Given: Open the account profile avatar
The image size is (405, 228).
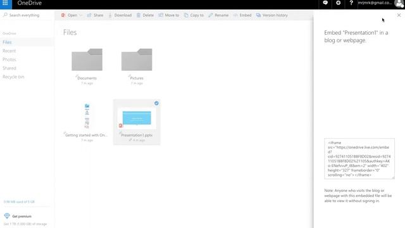Looking at the screenshot, I should (x=399, y=3).
